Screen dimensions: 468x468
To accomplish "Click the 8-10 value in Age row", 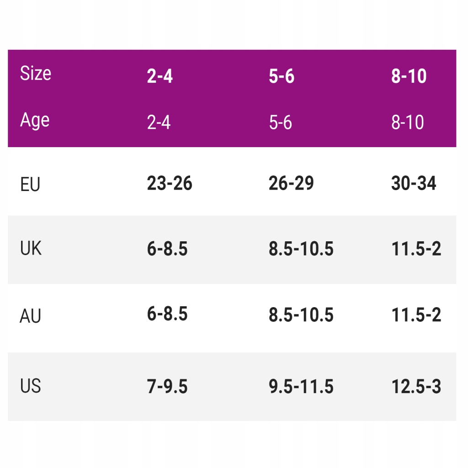I will [408, 122].
